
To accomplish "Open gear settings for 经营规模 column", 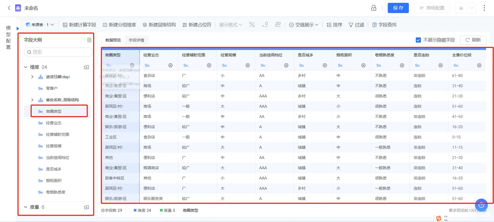I will coord(248,65).
